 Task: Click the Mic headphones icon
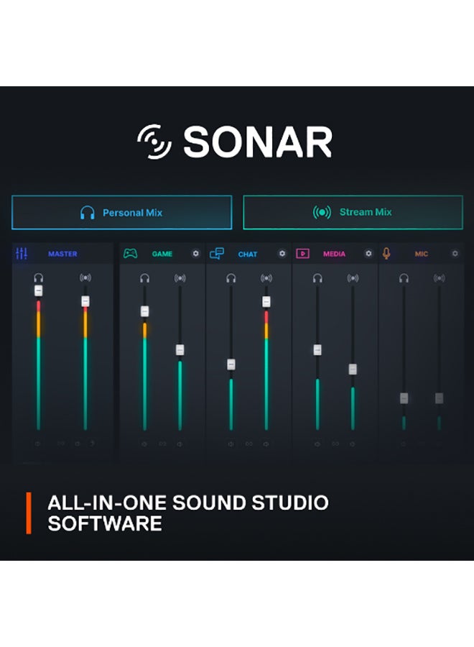[x=404, y=278]
